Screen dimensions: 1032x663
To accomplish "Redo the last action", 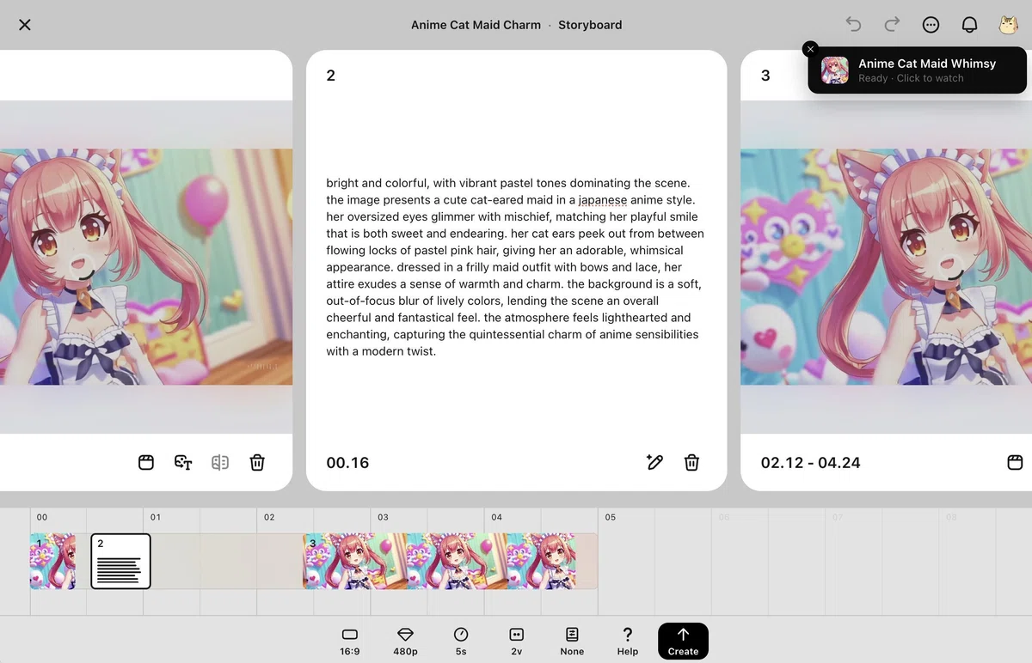I will click(892, 24).
